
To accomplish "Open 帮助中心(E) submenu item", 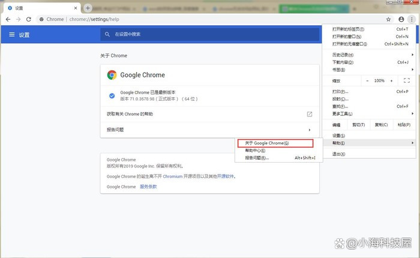I will pos(279,151).
